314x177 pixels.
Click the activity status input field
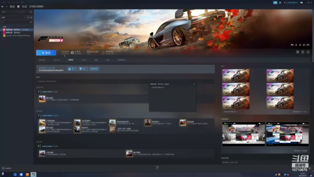click(125, 81)
